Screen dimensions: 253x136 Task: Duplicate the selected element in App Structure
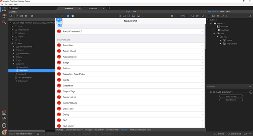[213, 16]
